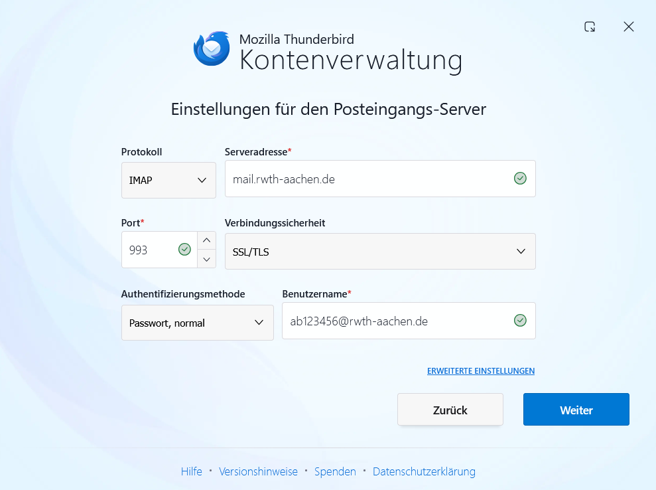The width and height of the screenshot is (656, 490).
Task: Open the Datenschutzerklärung link
Action: coord(424,471)
